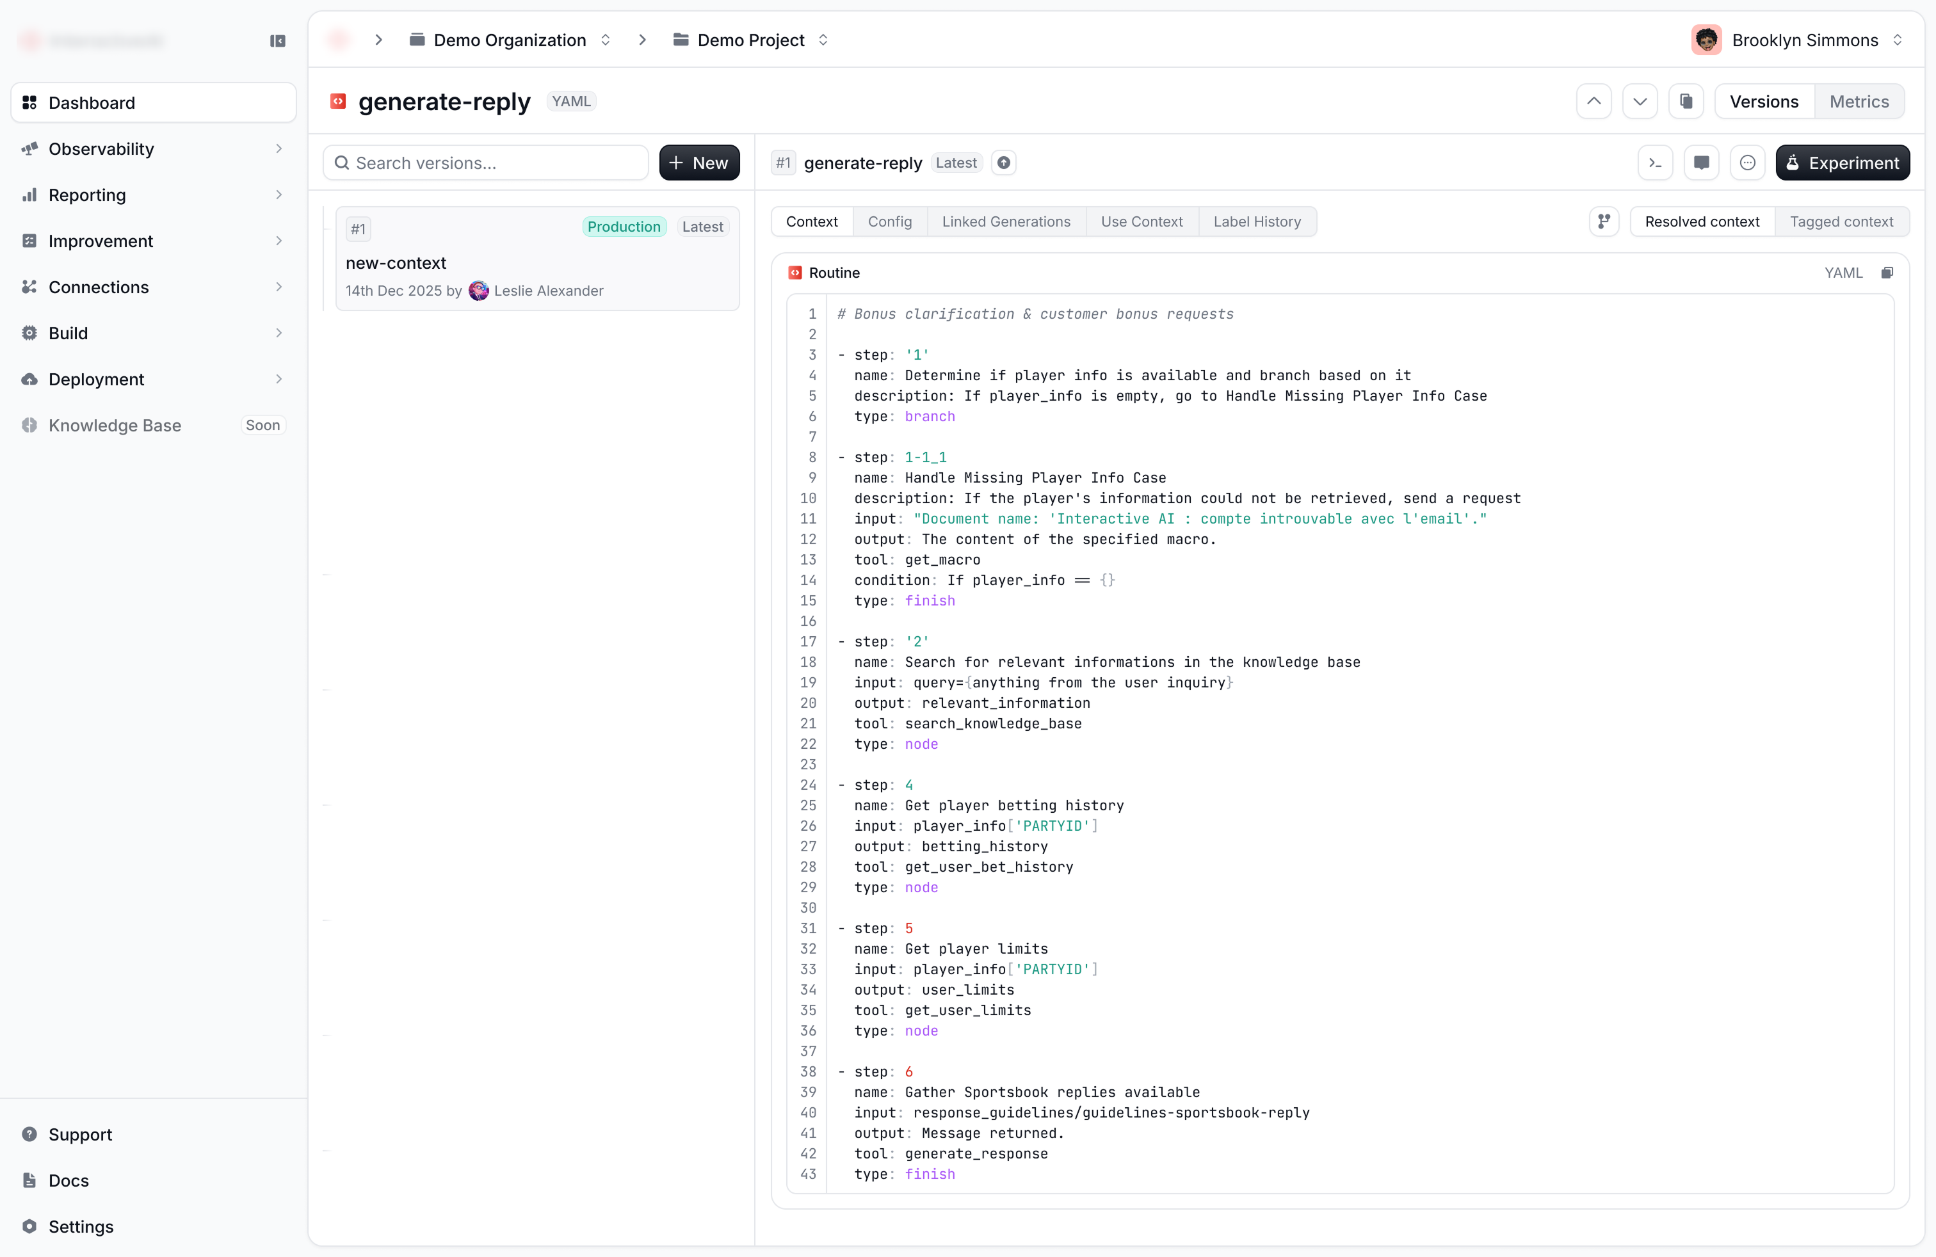Focus the Search versions field

tap(486, 163)
